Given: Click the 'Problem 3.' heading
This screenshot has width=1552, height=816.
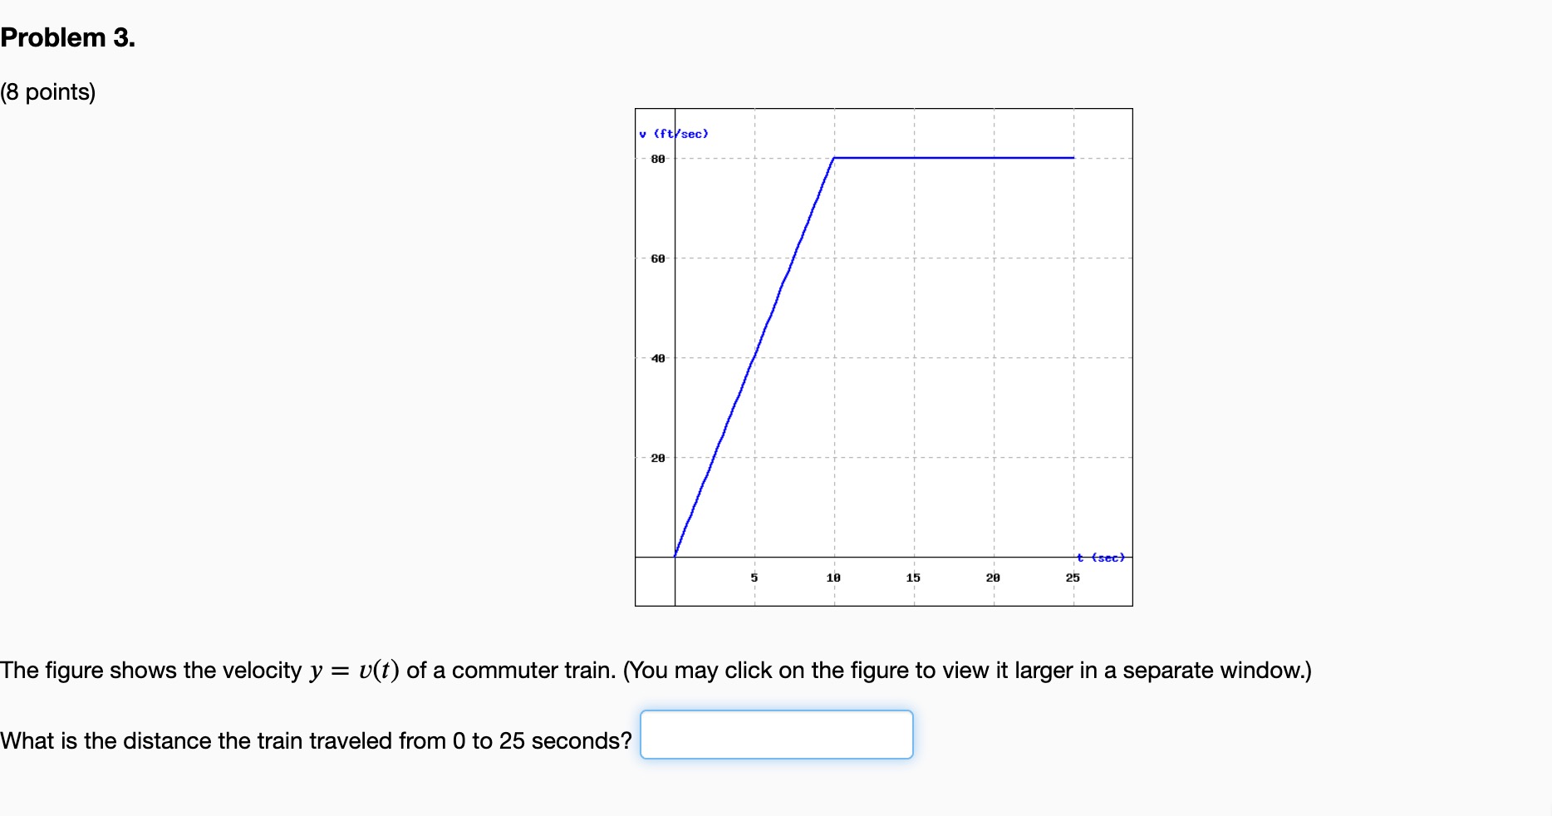Looking at the screenshot, I should (x=66, y=37).
